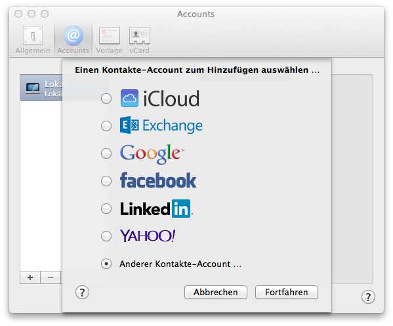
Task: Select the Anderer Kontakte-Account radio button
Action: coord(106,264)
